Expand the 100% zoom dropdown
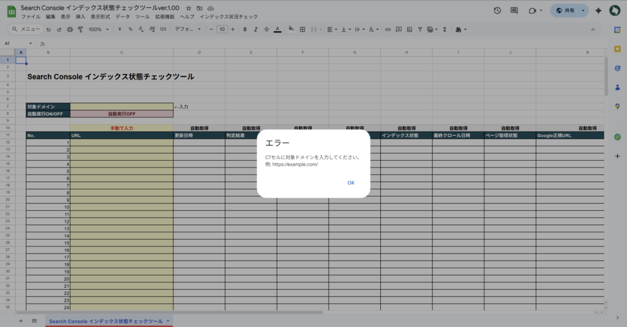Image resolution: width=627 pixels, height=327 pixels. point(99,29)
